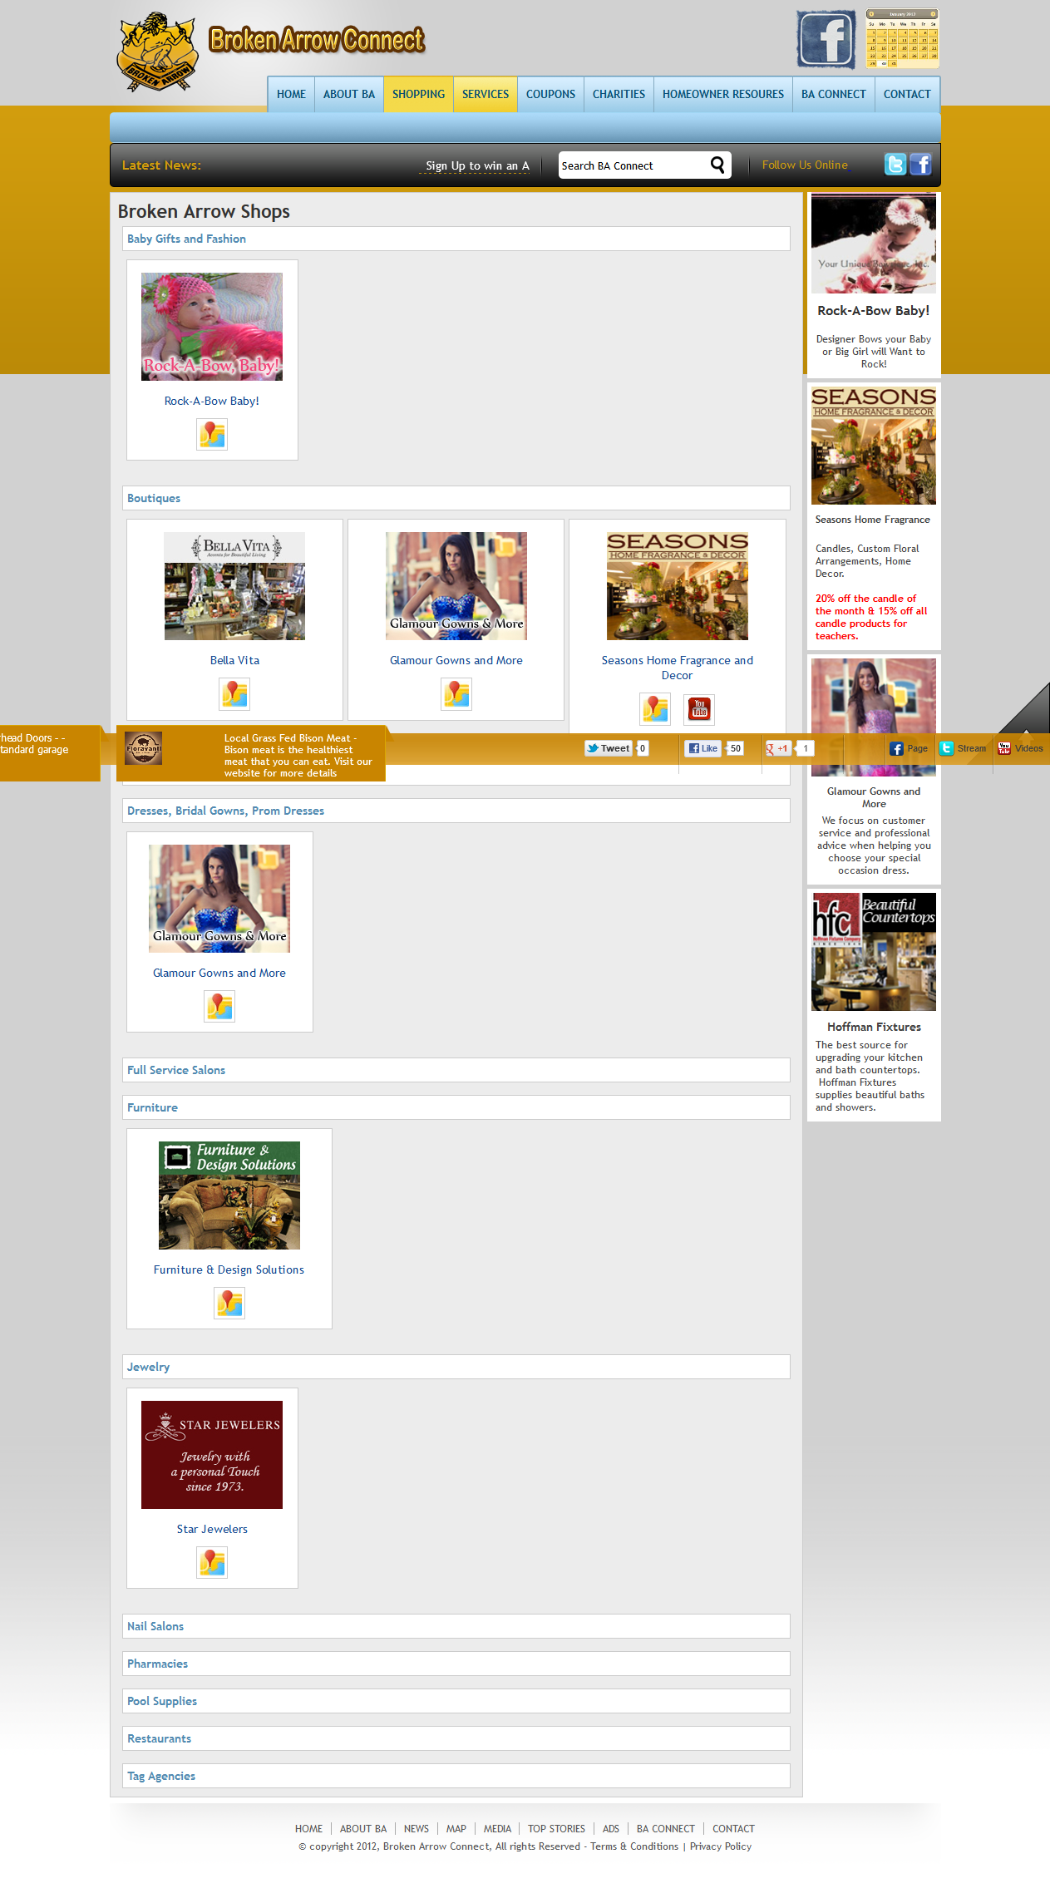Open map icon under Glamour Gowns in Boutiques
Viewport: 1050px width, 1898px height.
coord(456,693)
